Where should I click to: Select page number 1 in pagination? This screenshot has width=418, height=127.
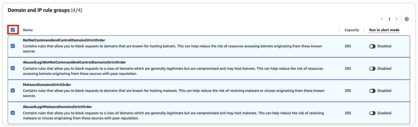click(x=389, y=19)
